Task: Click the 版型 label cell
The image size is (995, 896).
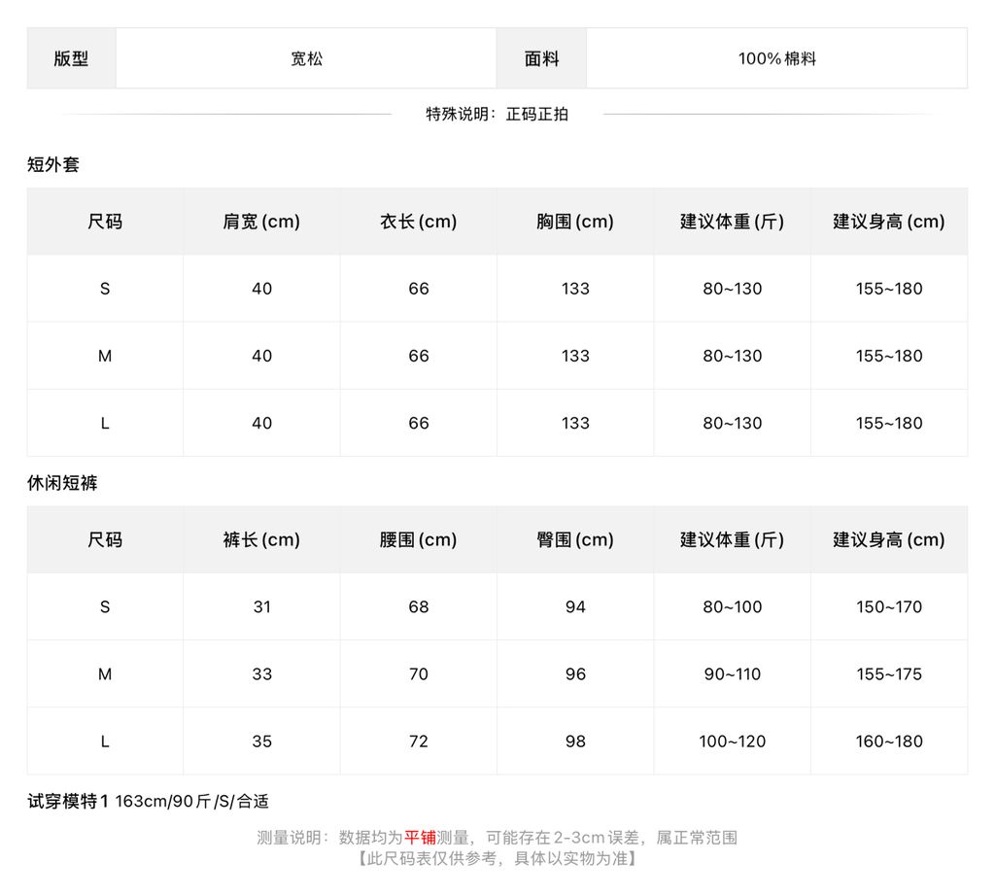Action: tap(71, 58)
